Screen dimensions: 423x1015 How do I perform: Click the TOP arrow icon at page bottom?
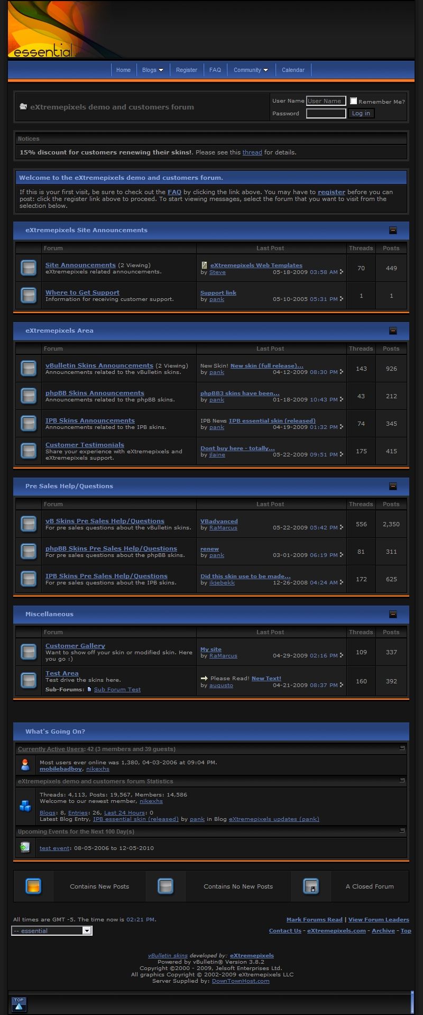19,1003
